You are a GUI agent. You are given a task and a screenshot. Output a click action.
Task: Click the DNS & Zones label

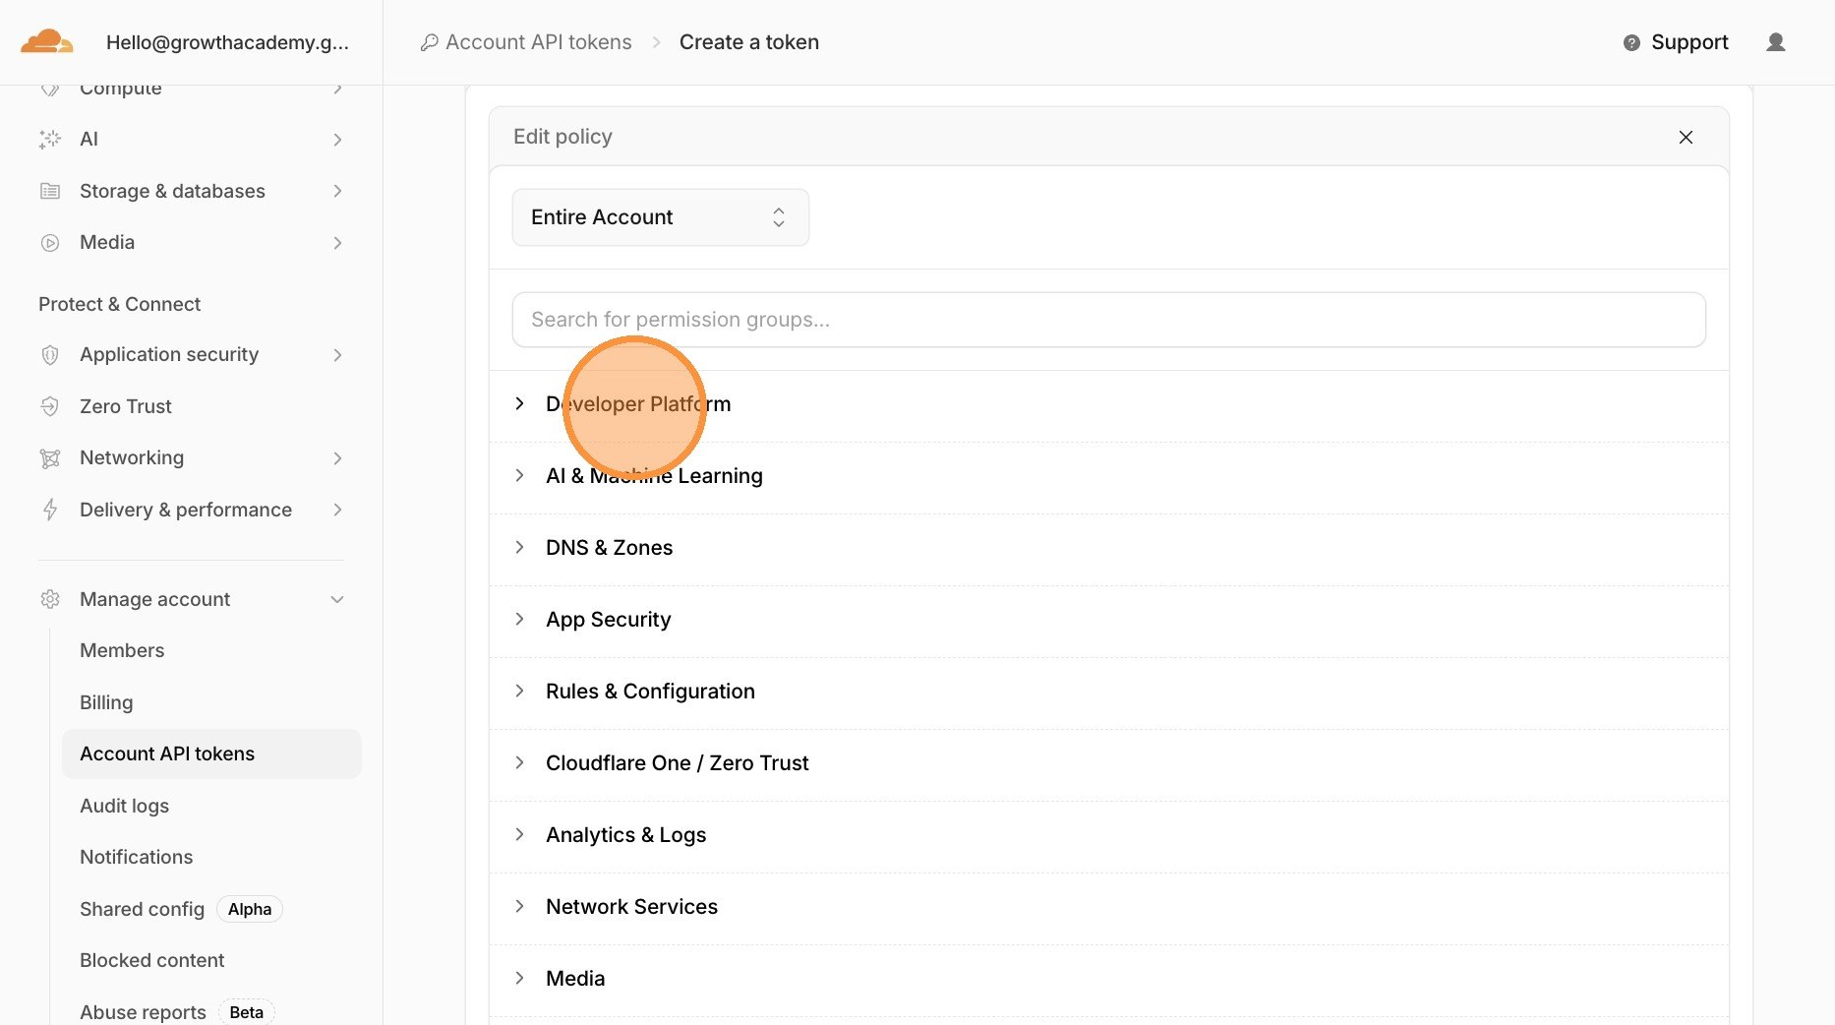609,548
